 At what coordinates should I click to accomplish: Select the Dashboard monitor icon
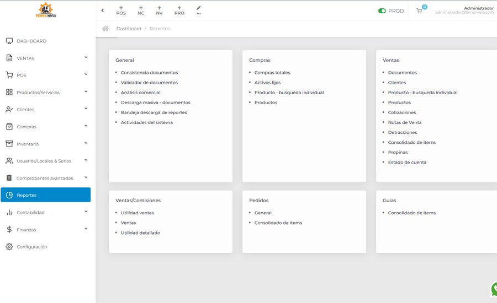[9, 41]
